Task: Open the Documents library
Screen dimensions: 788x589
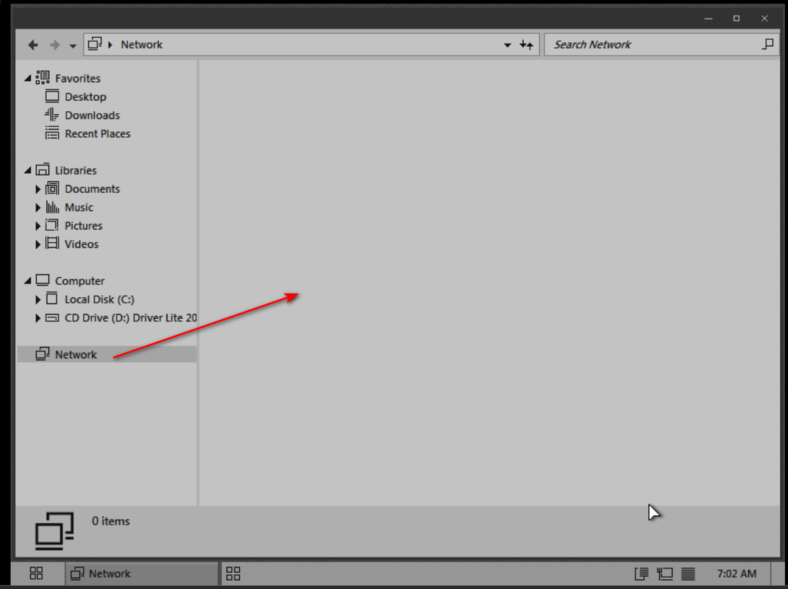Action: (92, 189)
